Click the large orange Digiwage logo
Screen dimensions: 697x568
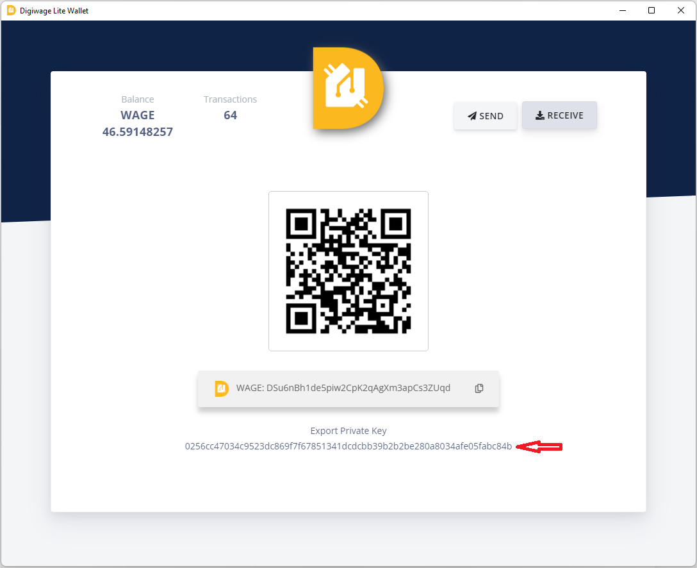click(x=347, y=88)
